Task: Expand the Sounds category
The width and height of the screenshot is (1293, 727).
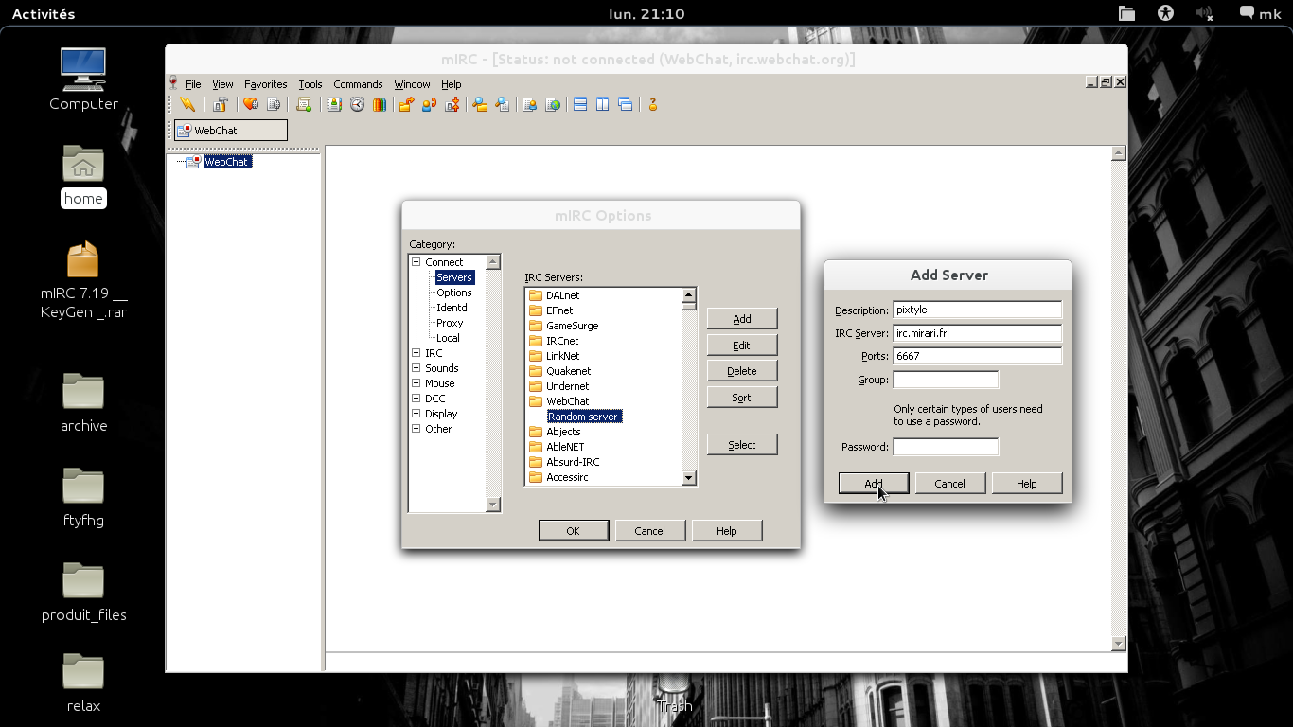Action: [416, 368]
